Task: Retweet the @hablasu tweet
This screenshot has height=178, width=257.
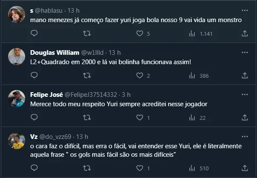Action: click(87, 33)
